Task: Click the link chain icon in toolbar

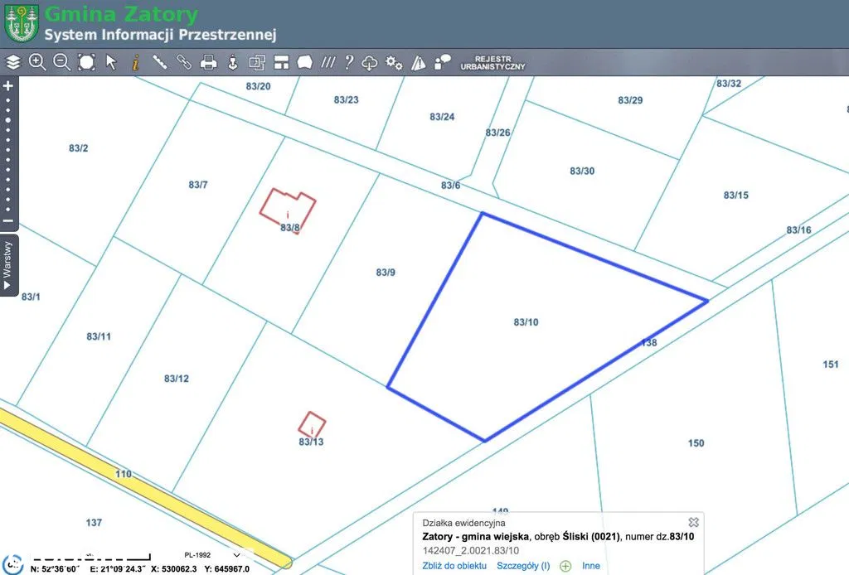Action: 184,62
